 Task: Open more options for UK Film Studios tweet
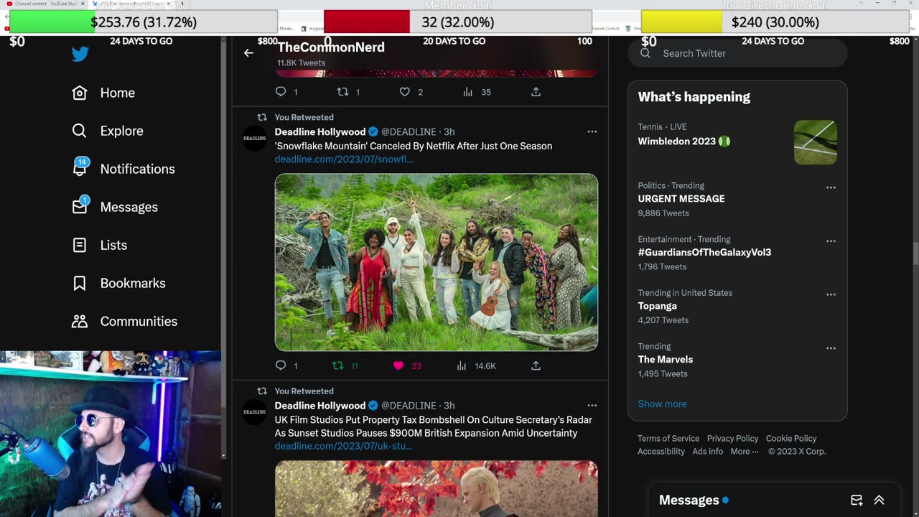click(x=592, y=405)
